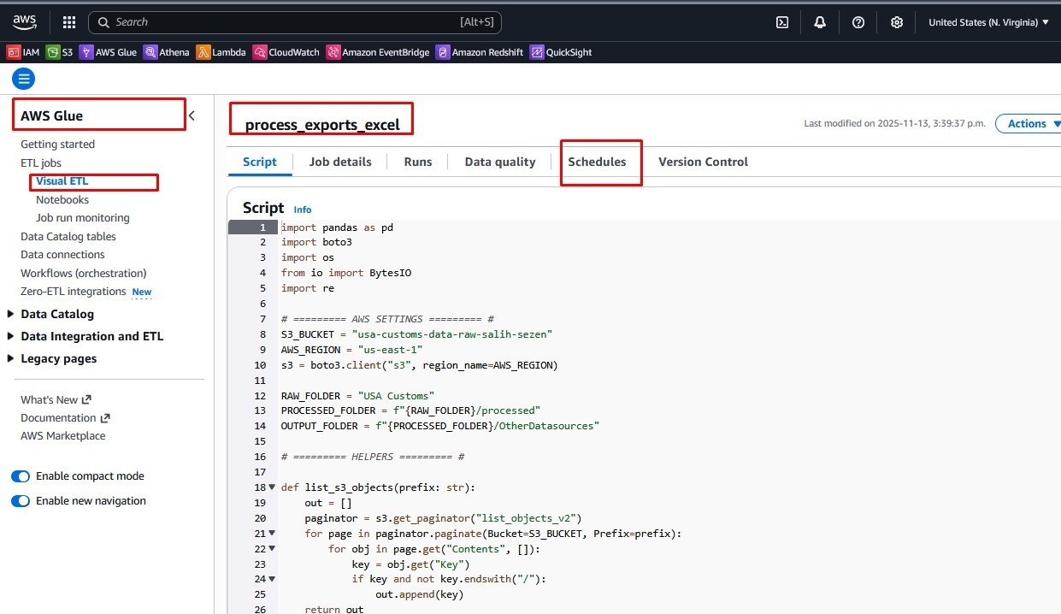
Task: Switch to the Job details tab
Action: (x=340, y=162)
